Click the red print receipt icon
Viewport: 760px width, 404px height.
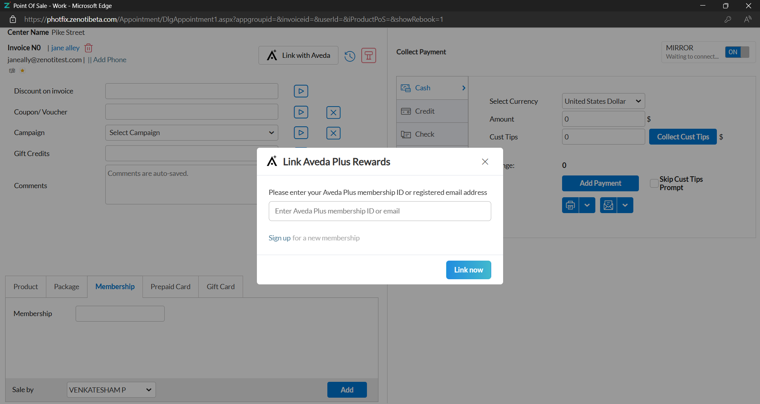[x=369, y=55]
